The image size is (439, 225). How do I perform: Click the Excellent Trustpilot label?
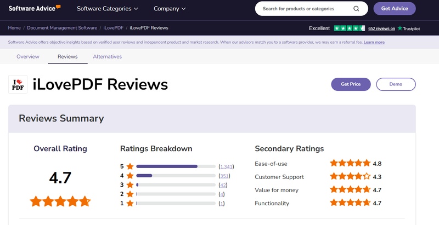319,28
